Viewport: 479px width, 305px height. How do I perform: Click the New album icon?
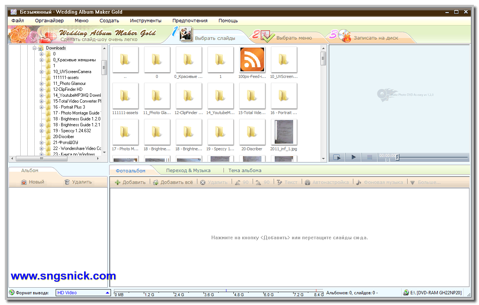click(x=24, y=182)
